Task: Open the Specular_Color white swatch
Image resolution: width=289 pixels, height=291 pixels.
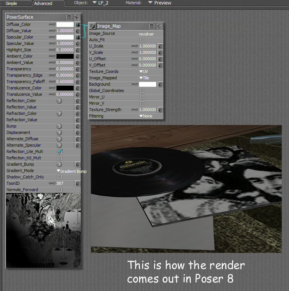Action: coord(65,37)
